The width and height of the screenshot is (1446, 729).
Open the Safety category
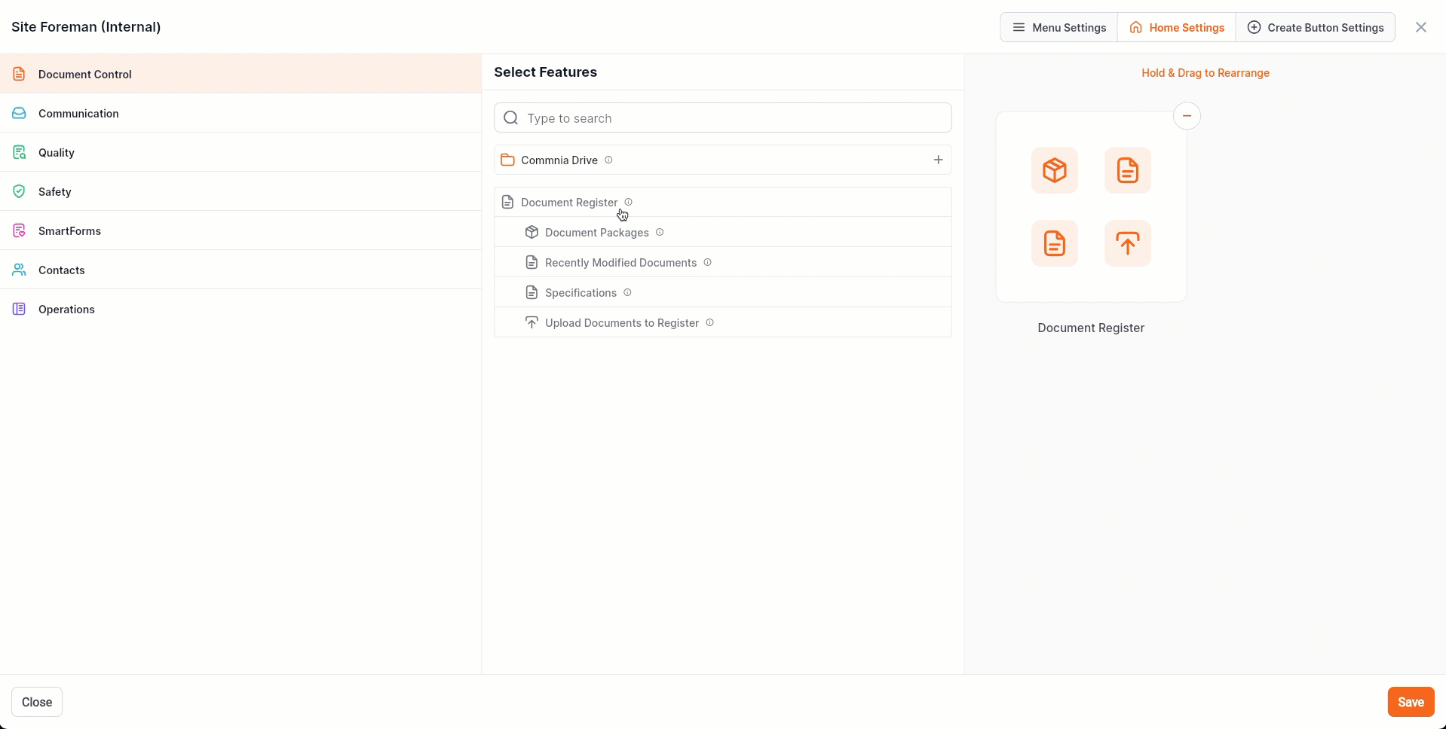click(55, 192)
